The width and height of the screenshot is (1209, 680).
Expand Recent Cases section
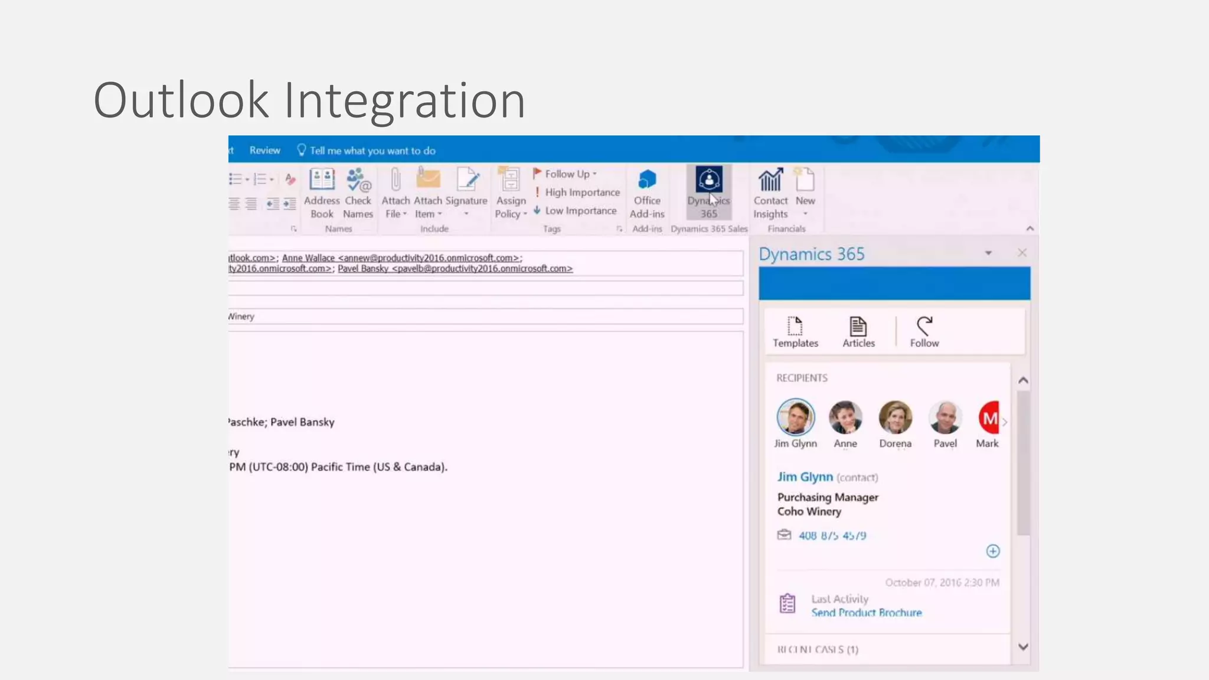click(x=818, y=649)
